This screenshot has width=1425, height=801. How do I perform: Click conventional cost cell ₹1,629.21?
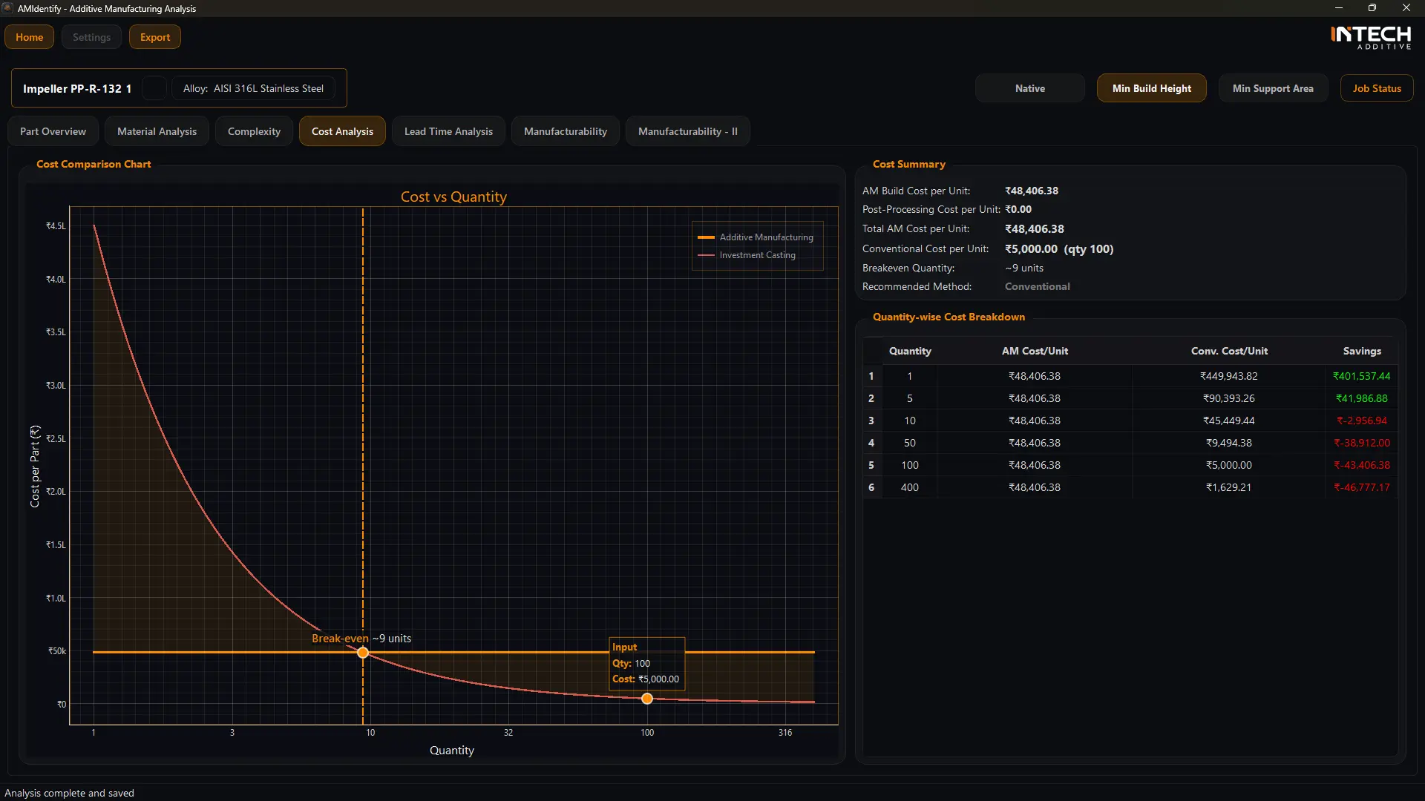point(1229,487)
